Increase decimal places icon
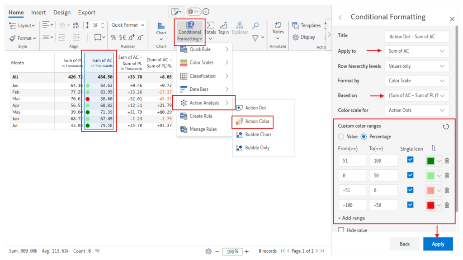 (132, 37)
